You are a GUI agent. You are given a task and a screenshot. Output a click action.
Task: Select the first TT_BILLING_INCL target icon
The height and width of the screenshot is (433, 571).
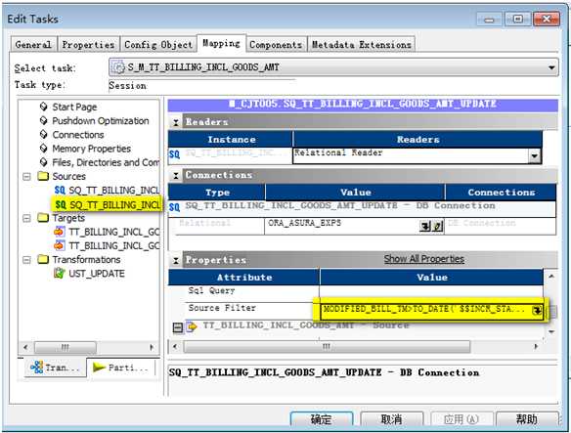pyautogui.click(x=59, y=232)
